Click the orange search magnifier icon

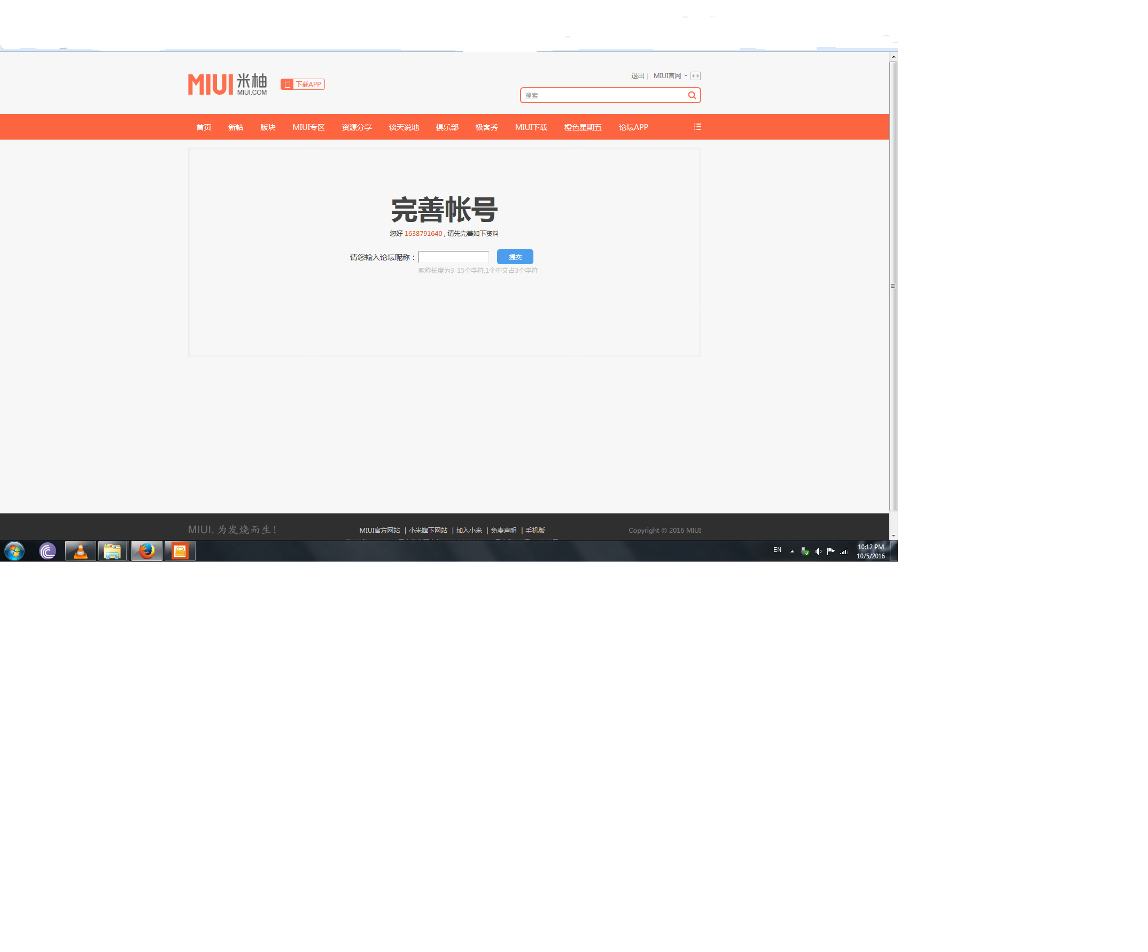coord(692,95)
